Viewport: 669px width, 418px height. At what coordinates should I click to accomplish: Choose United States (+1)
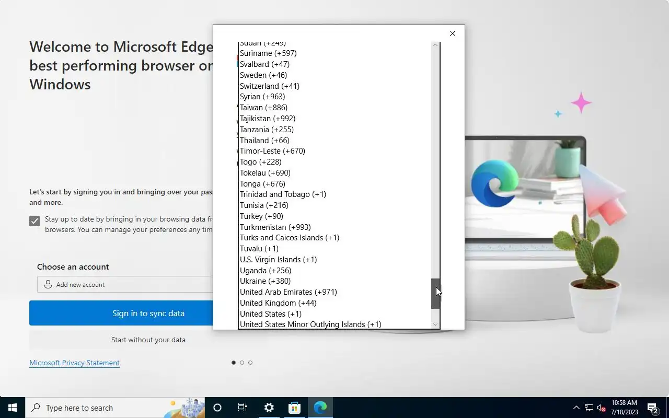pyautogui.click(x=334, y=314)
